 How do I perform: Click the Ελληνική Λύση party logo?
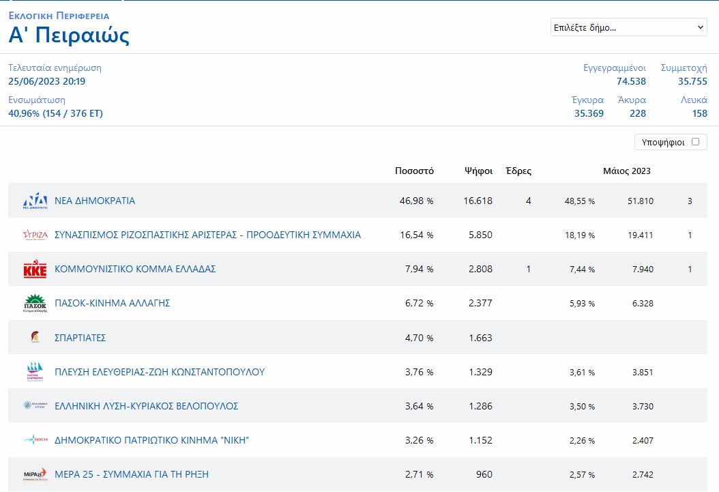[35, 406]
